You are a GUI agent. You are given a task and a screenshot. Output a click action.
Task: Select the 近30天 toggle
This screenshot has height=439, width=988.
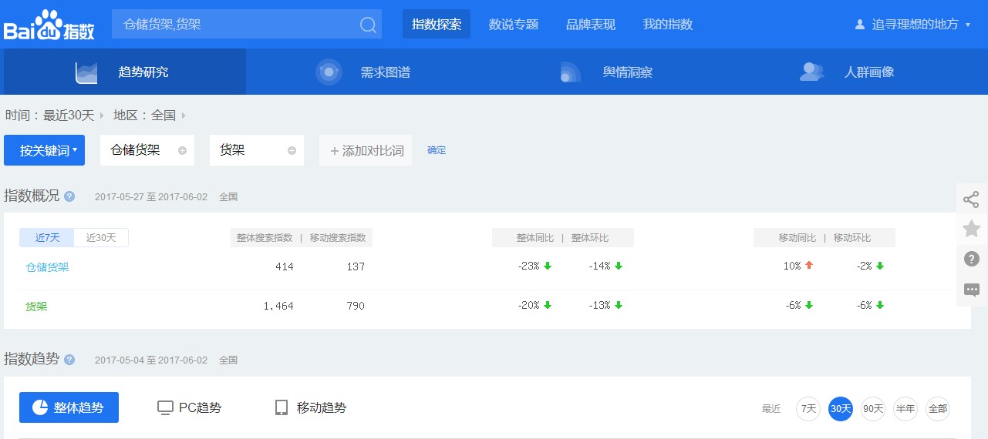coord(101,238)
